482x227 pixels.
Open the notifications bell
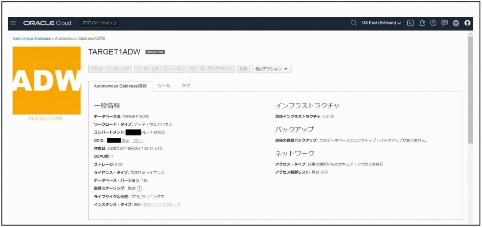click(422, 23)
